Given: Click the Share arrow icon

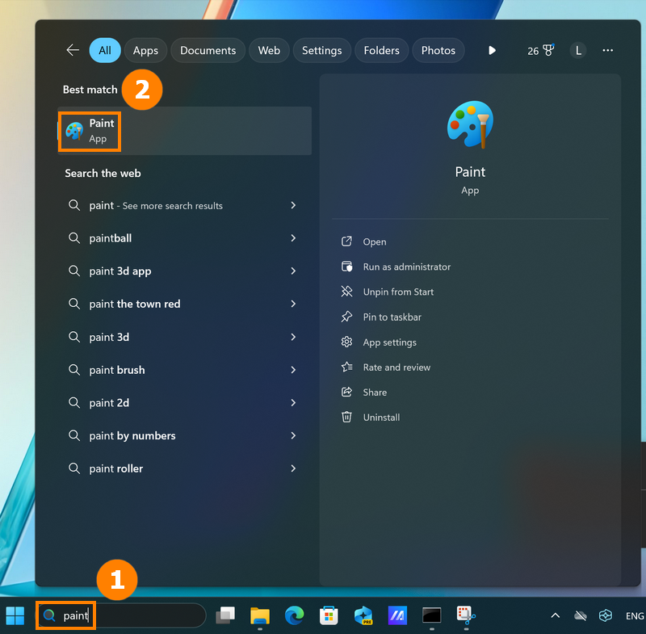Looking at the screenshot, I should [x=346, y=393].
